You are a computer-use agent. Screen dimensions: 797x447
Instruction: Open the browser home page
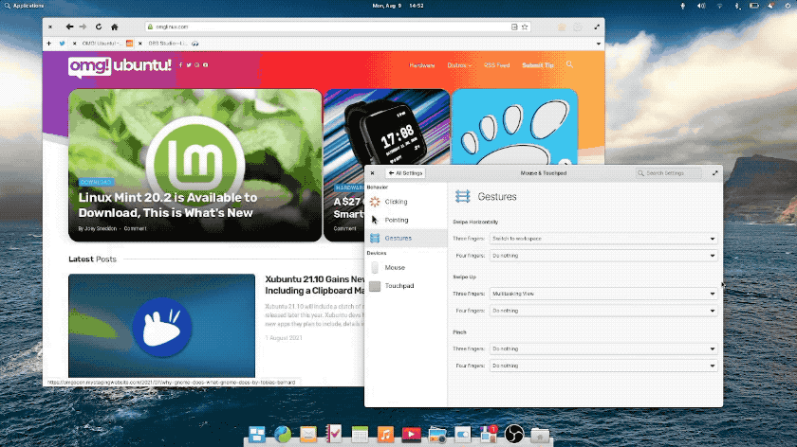click(x=115, y=27)
